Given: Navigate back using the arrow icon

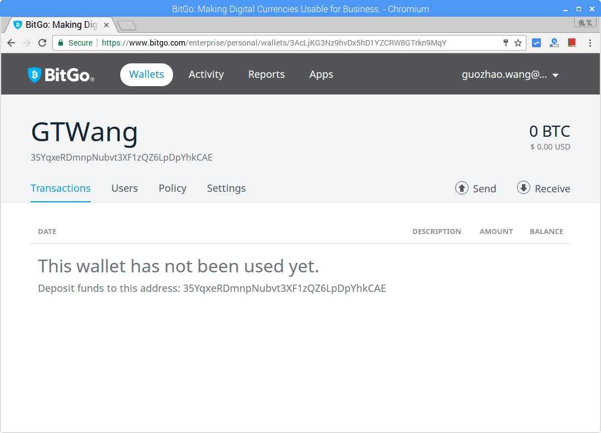Looking at the screenshot, I should 11,42.
